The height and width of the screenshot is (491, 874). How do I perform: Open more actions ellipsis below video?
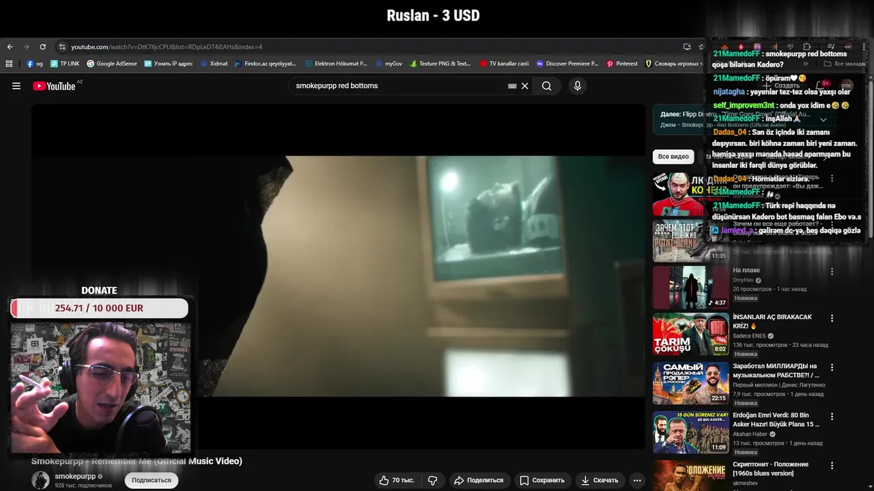(637, 480)
